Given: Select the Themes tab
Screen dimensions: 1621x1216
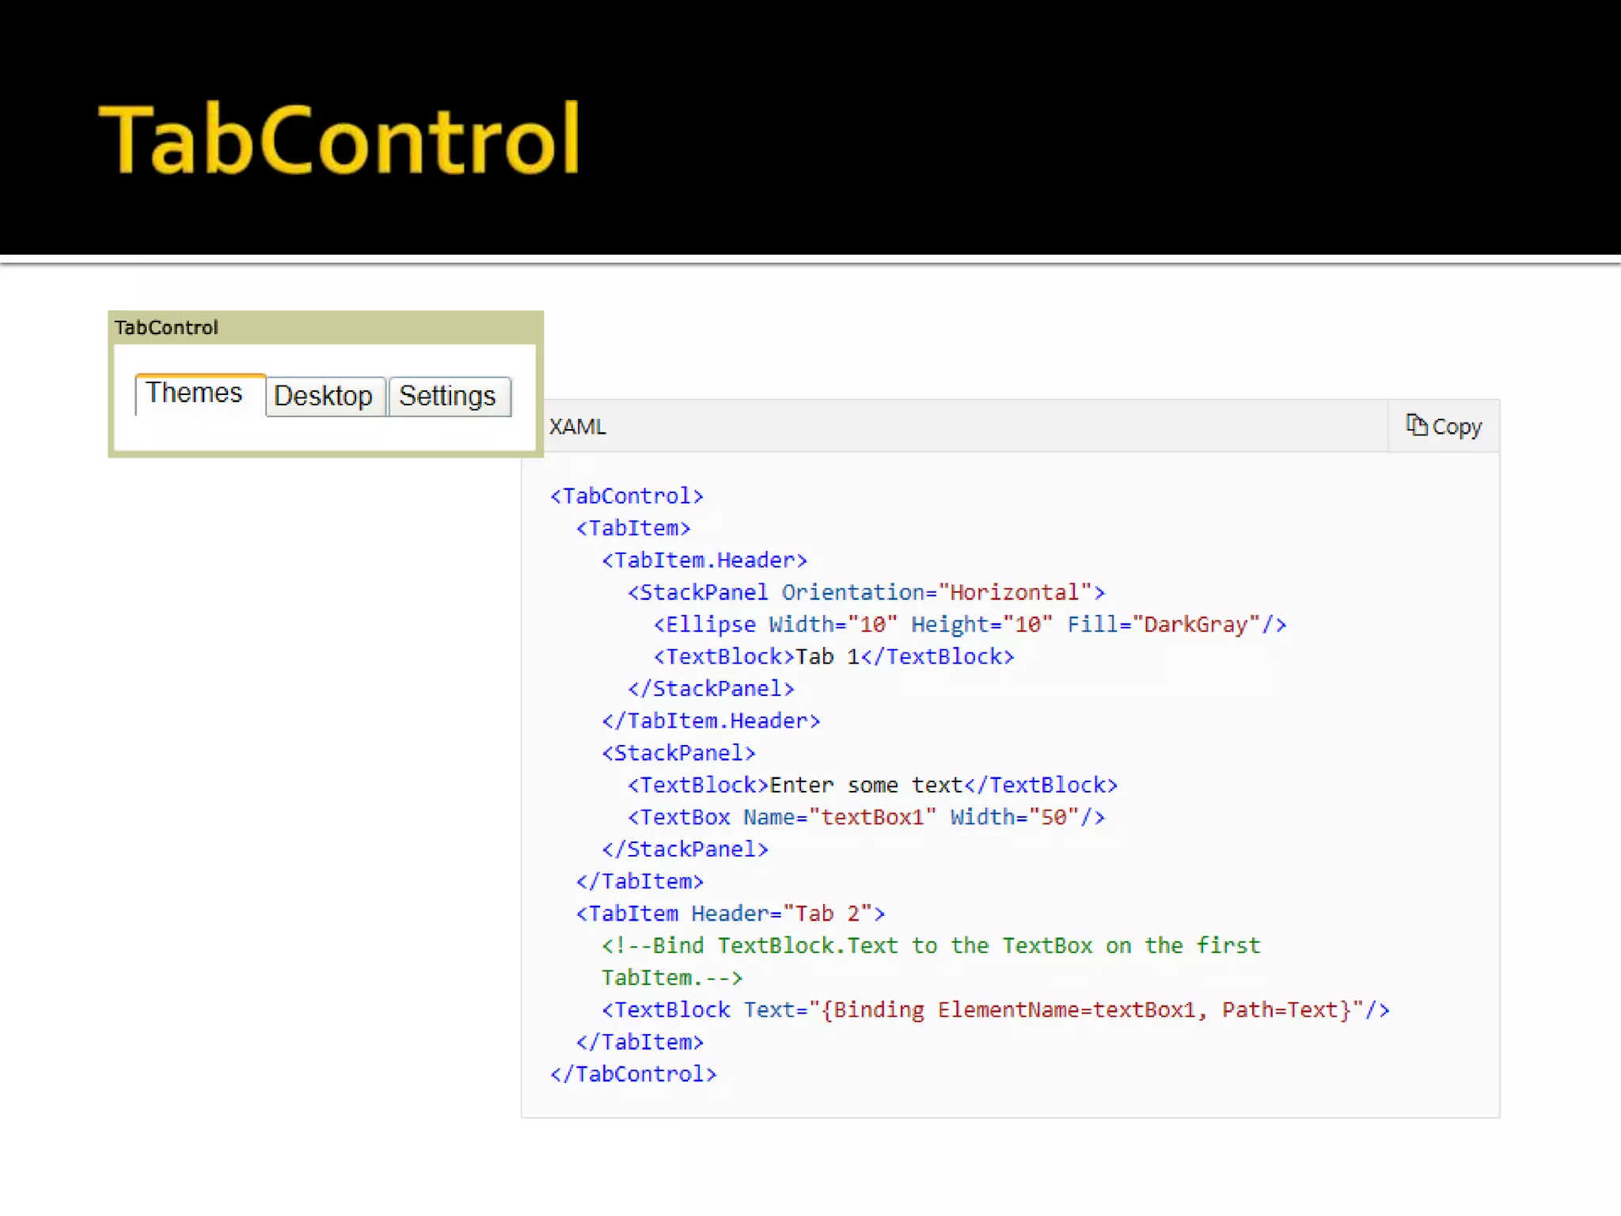Looking at the screenshot, I should tap(199, 393).
